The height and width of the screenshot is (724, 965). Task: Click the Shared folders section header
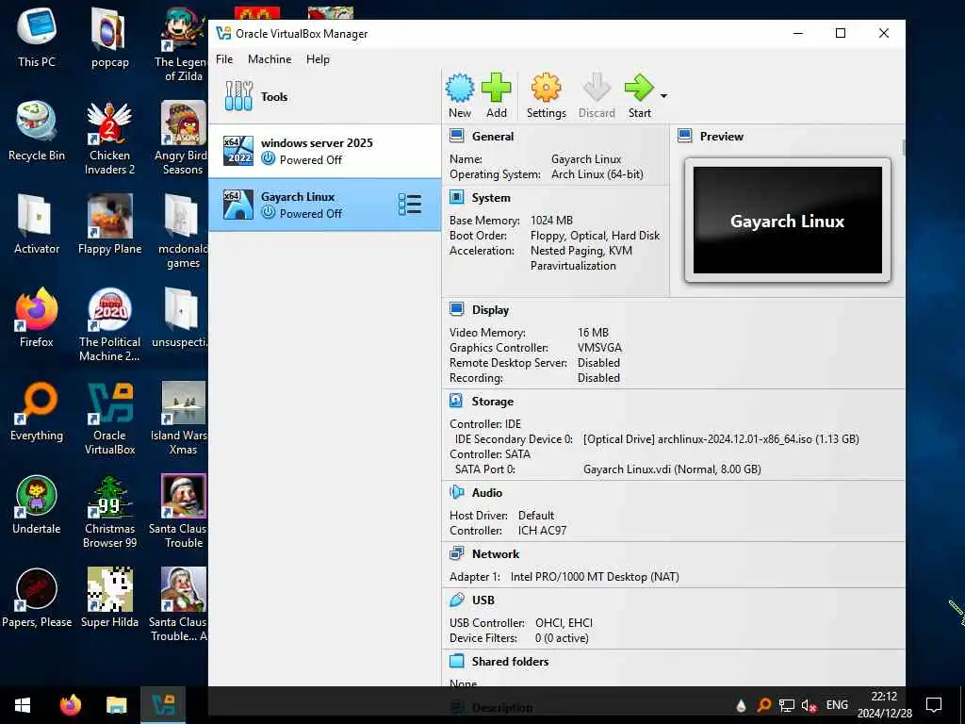[510, 661]
